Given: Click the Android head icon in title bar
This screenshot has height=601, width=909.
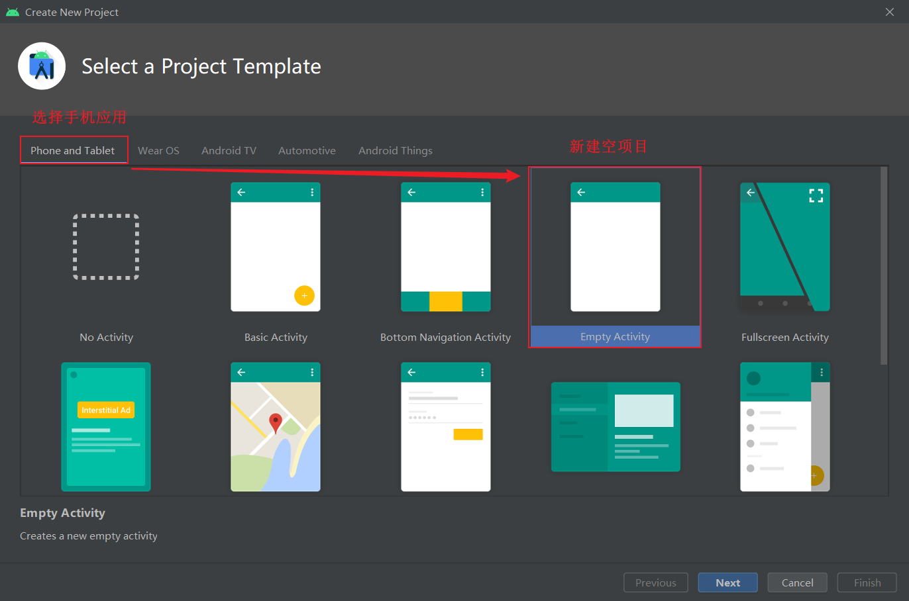Looking at the screenshot, I should coord(13,12).
